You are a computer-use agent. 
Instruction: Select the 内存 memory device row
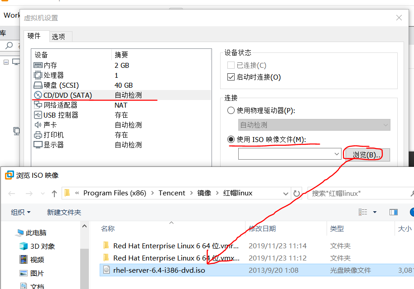coord(121,65)
